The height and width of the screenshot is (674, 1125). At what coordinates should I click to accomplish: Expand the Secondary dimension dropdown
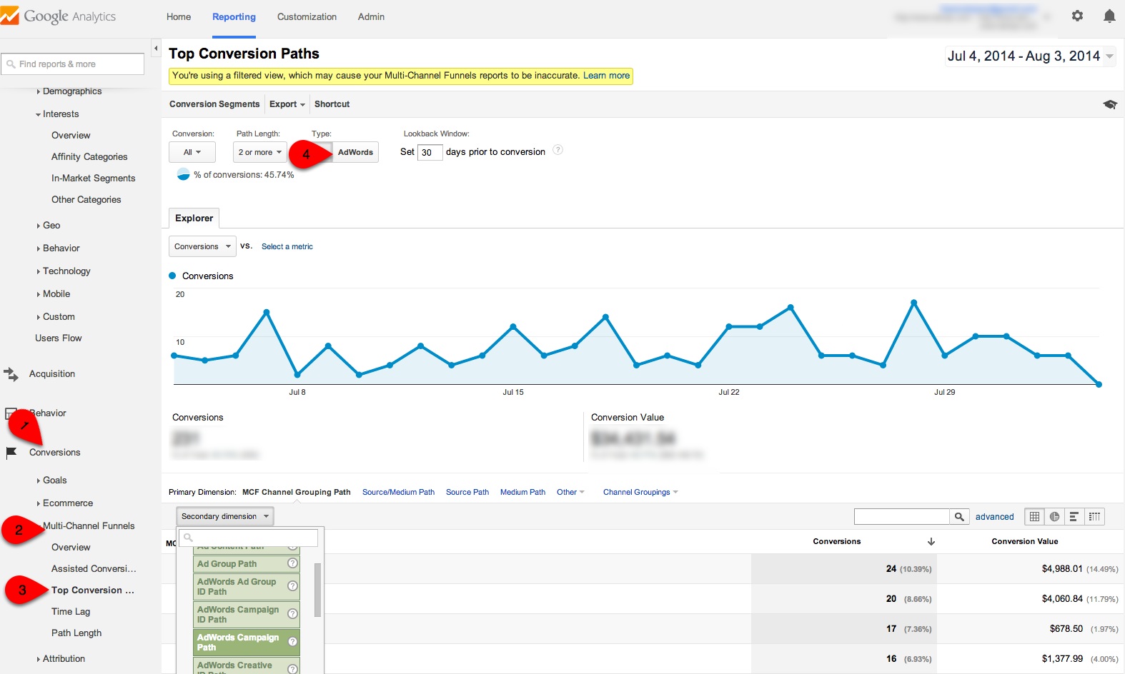pyautogui.click(x=224, y=516)
